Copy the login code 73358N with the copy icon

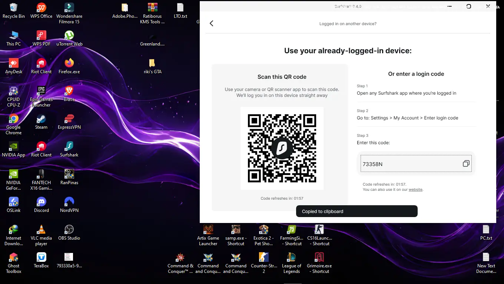(466, 164)
